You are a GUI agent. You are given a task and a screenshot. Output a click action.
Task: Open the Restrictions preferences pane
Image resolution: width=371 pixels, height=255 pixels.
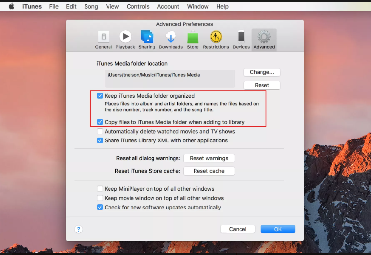pos(216,40)
